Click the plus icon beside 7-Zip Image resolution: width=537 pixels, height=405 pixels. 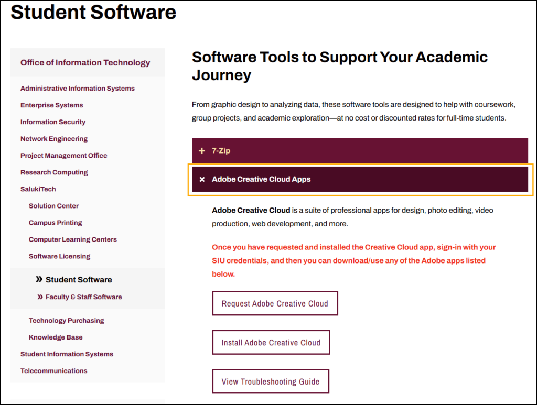202,151
